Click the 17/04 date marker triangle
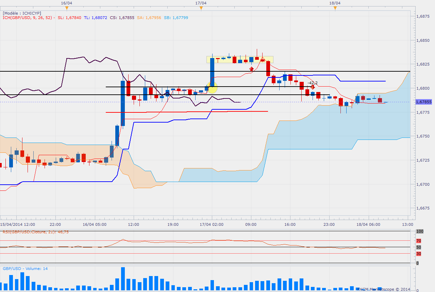435x292 pixels. [201, 8]
